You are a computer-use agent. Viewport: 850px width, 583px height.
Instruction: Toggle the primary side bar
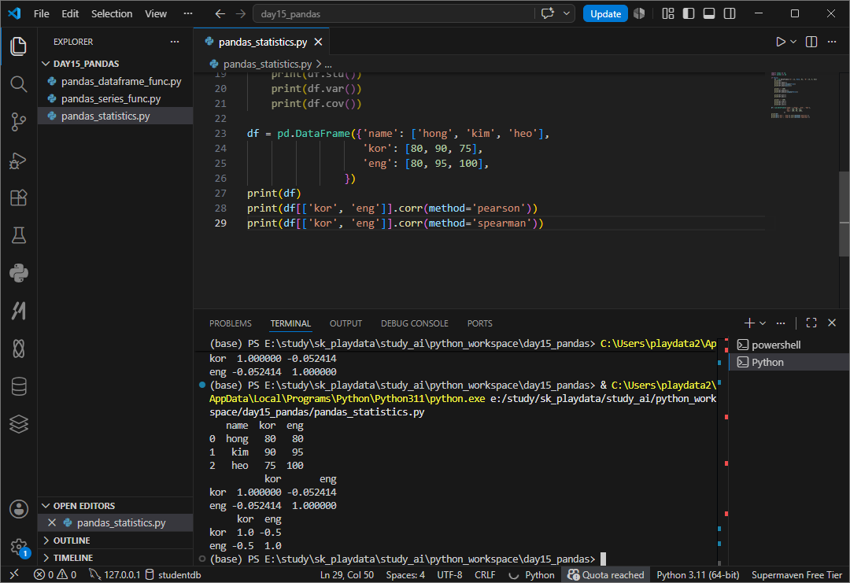689,13
